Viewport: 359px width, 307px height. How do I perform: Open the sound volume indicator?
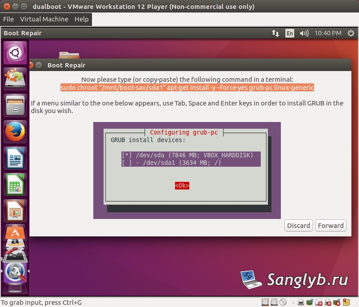point(304,33)
